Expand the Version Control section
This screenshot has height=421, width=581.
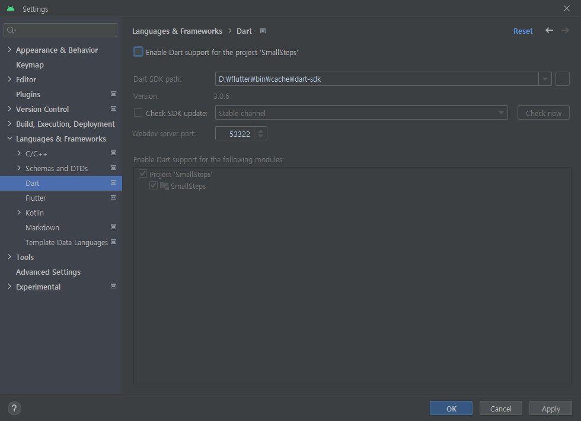9,109
